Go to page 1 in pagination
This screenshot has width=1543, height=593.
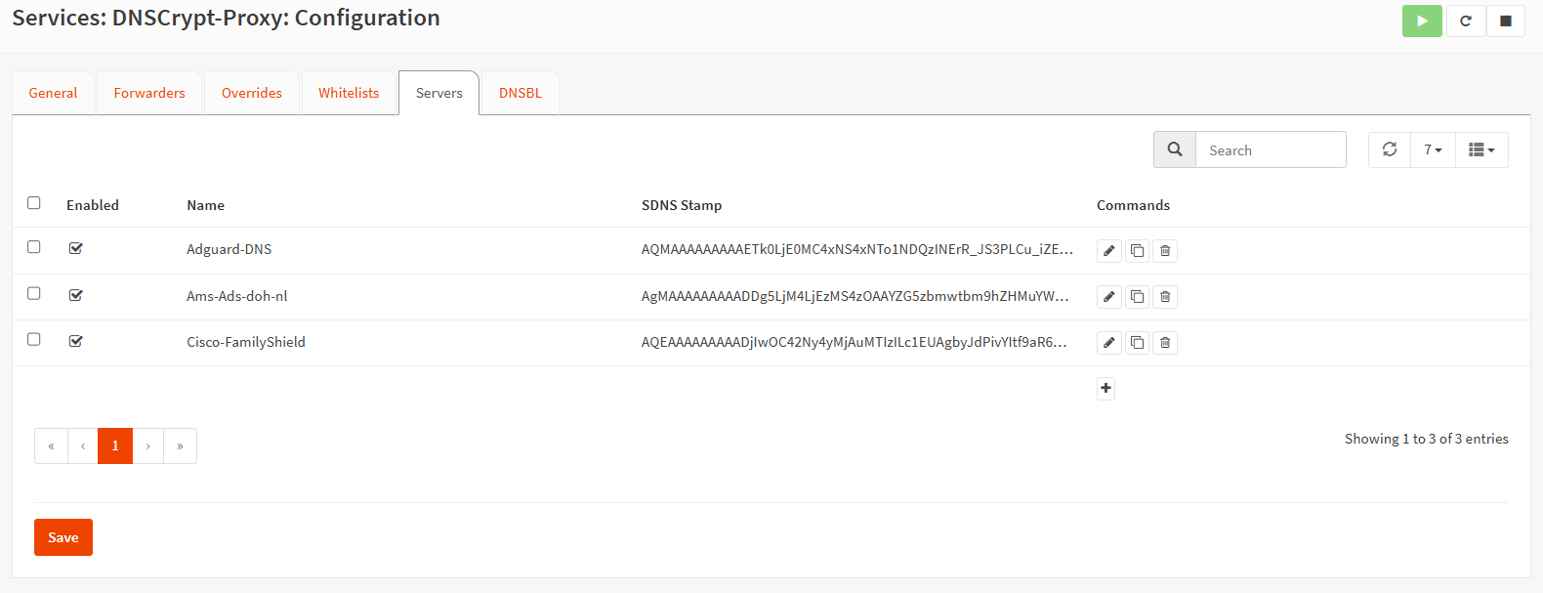(x=115, y=445)
